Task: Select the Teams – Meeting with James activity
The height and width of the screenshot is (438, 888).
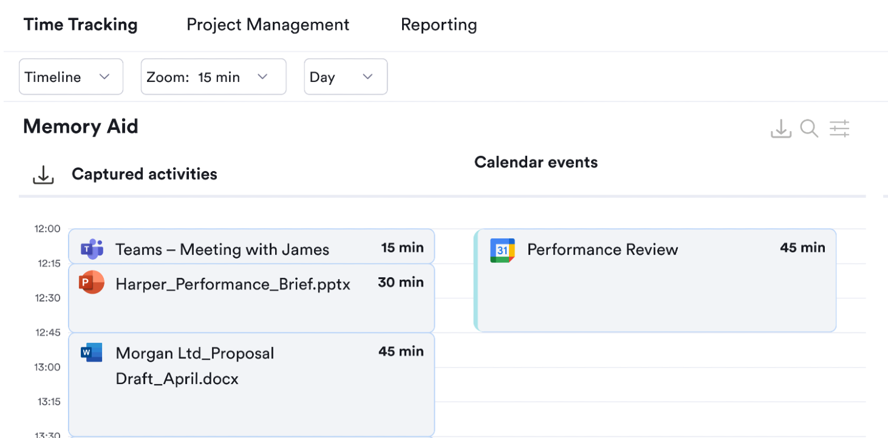Action: click(x=251, y=246)
